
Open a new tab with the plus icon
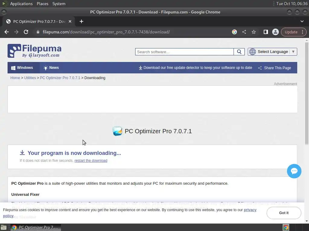coord(81,21)
